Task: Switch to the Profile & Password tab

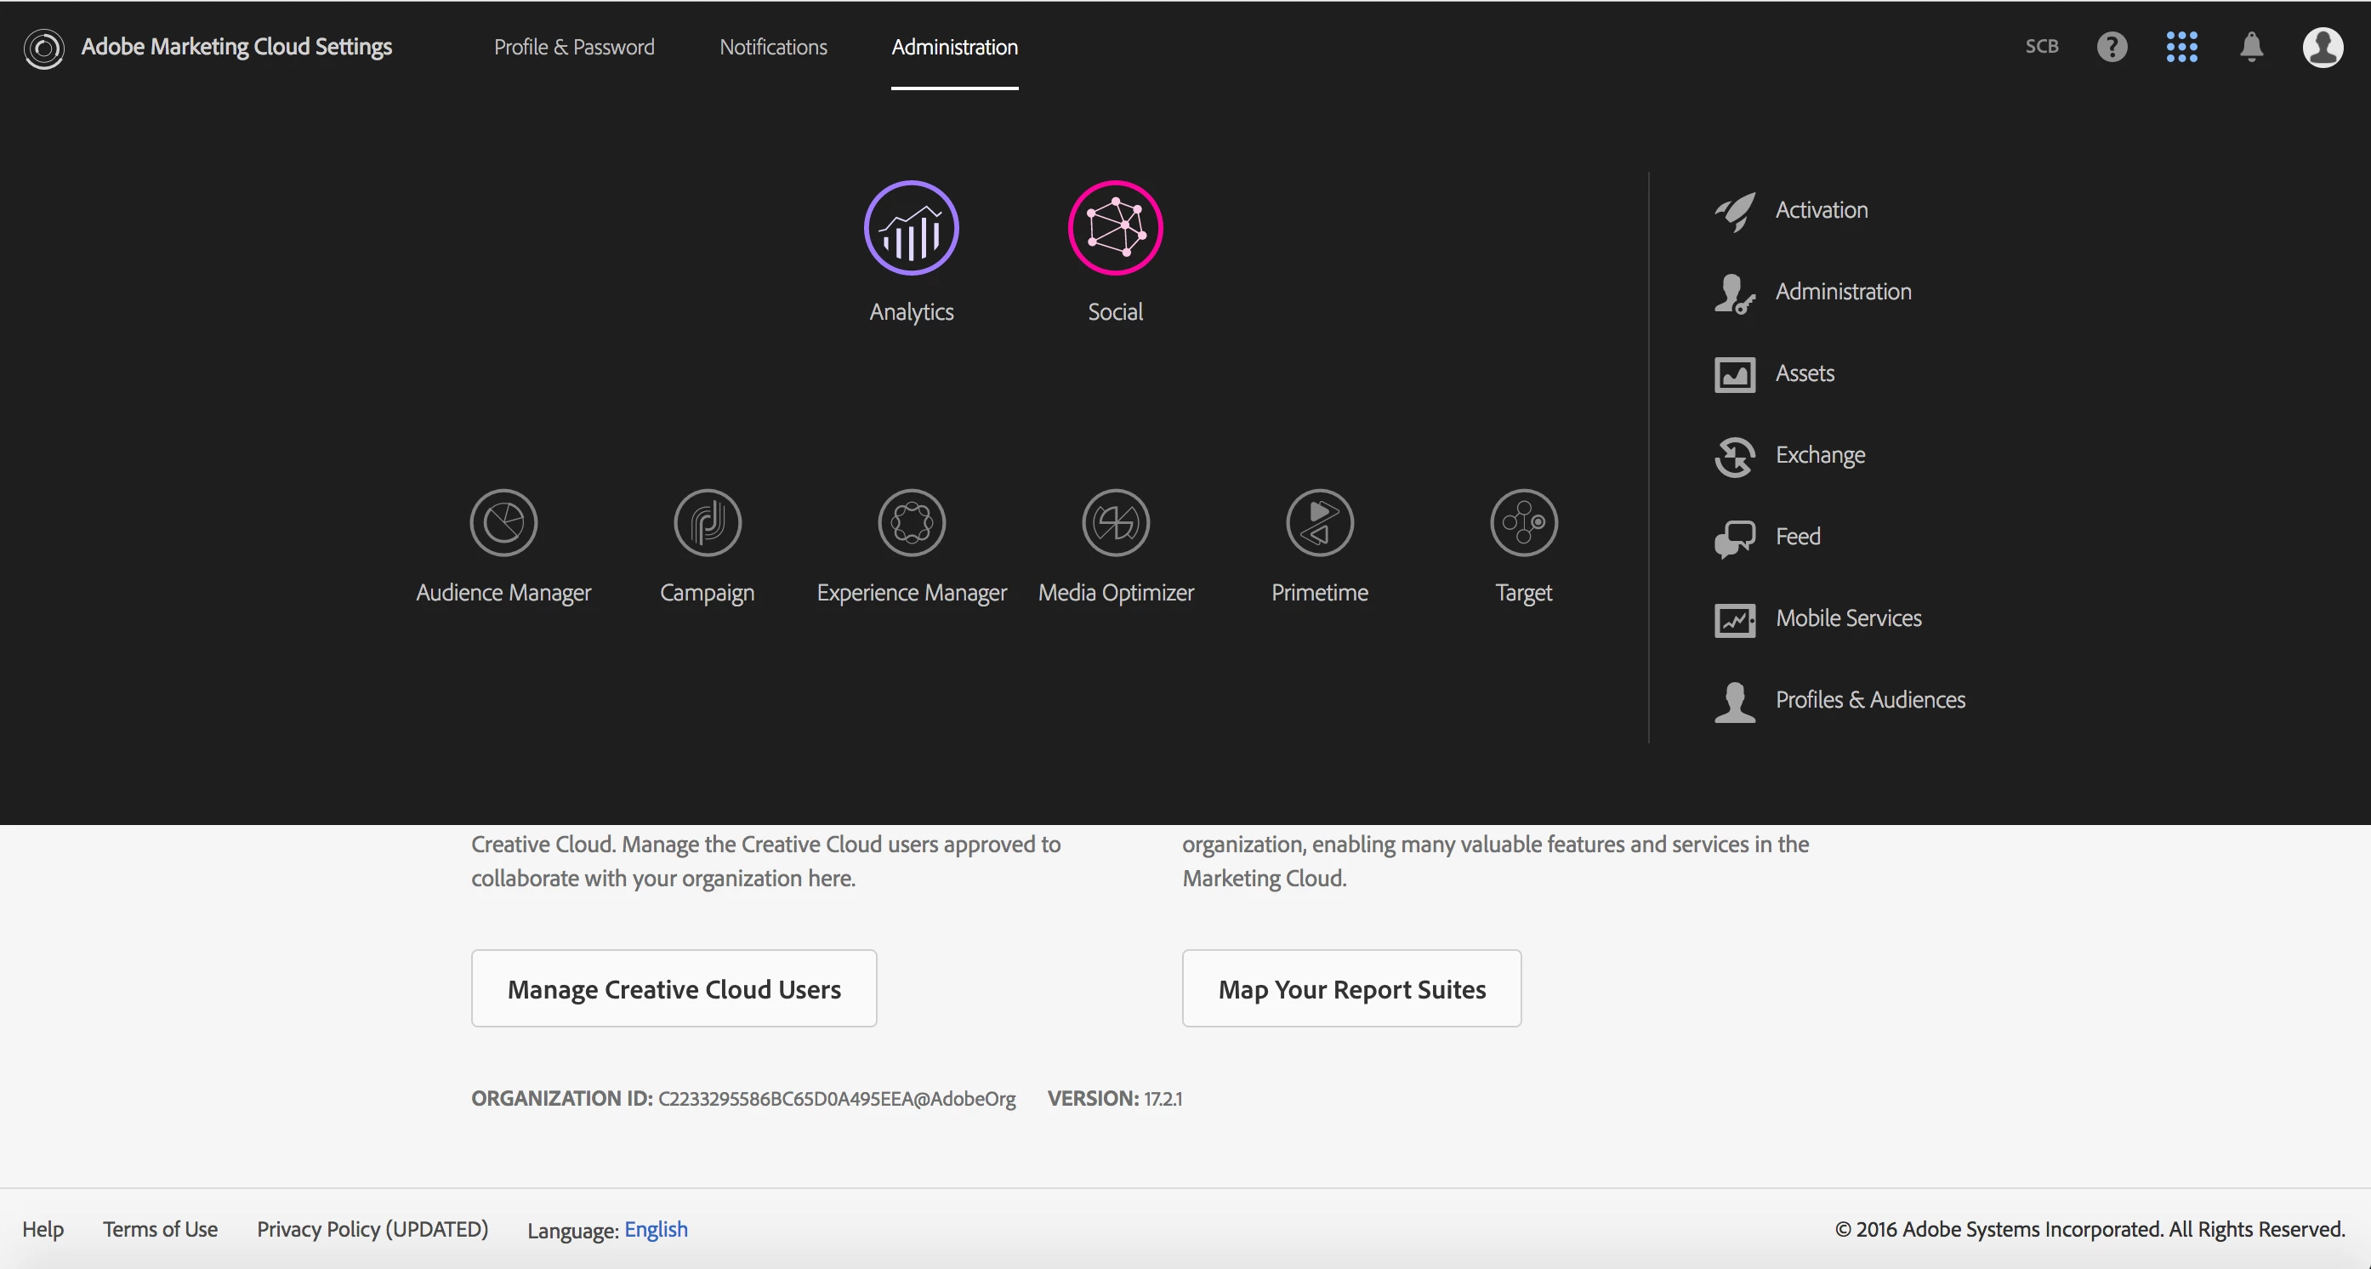Action: [x=573, y=47]
